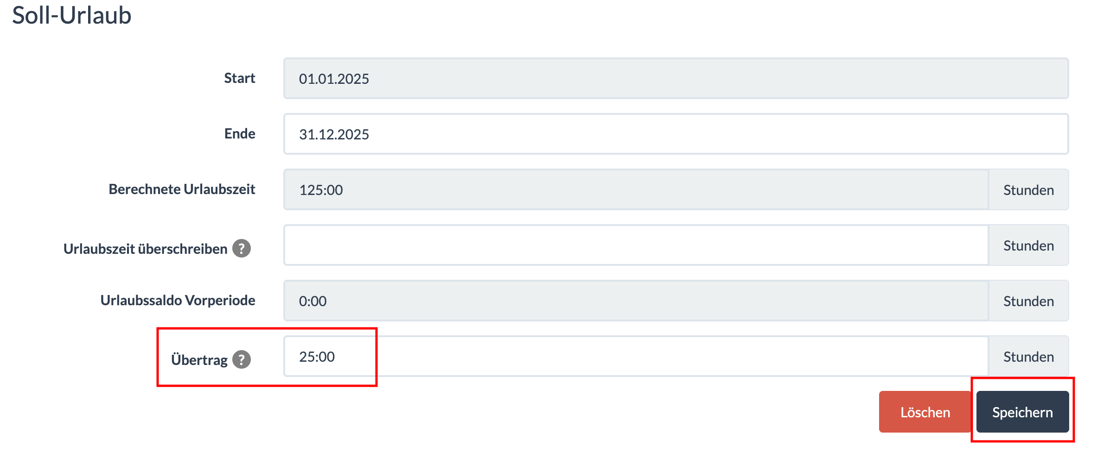Click the Übertrag label text
Image resolution: width=1097 pixels, height=465 pixels.
(x=199, y=359)
